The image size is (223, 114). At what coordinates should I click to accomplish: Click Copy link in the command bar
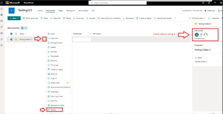click(55, 18)
